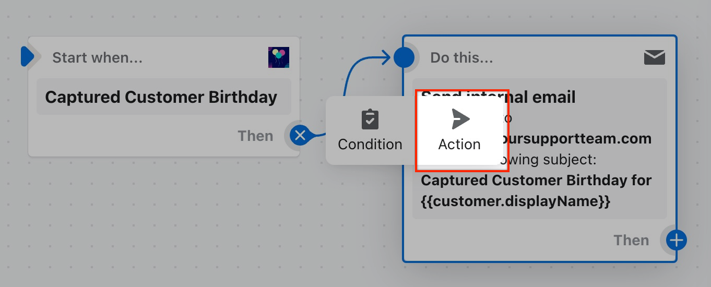Click the envelope icon on the Do this card
The width and height of the screenshot is (711, 287).
(x=655, y=57)
